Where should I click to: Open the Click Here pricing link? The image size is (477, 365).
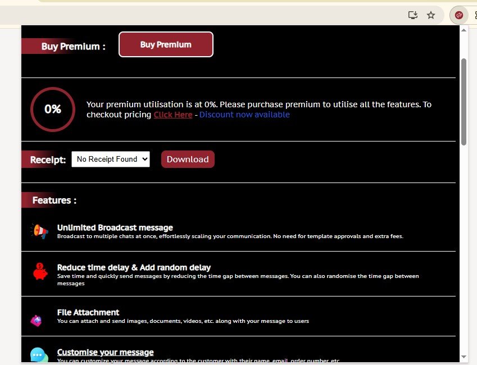coord(173,115)
